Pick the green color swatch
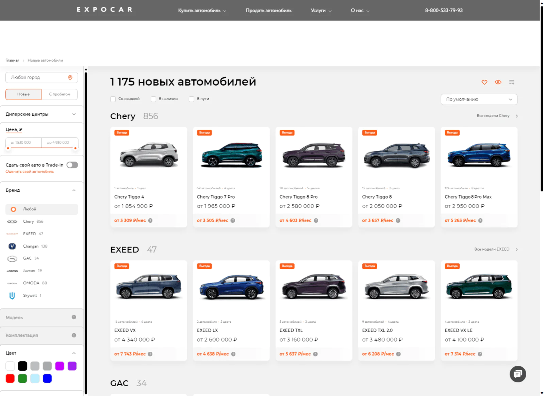The width and height of the screenshot is (544, 396). pyautogui.click(x=22, y=379)
